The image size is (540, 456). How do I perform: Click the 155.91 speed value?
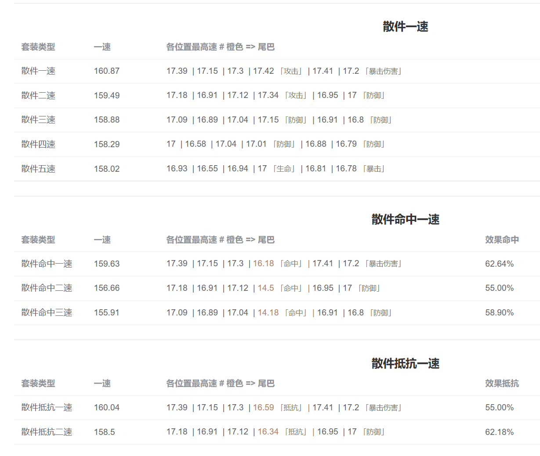click(x=107, y=312)
